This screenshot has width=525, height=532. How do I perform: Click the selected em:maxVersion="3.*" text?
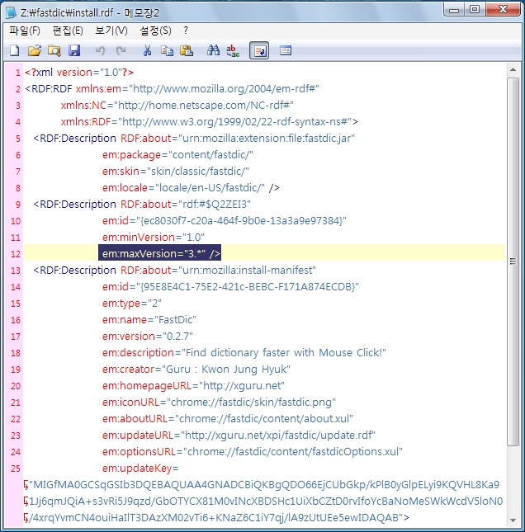[x=159, y=253]
